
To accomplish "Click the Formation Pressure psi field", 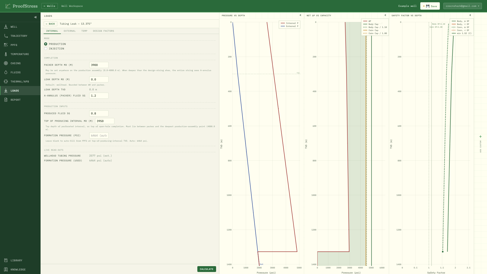I will point(99,135).
